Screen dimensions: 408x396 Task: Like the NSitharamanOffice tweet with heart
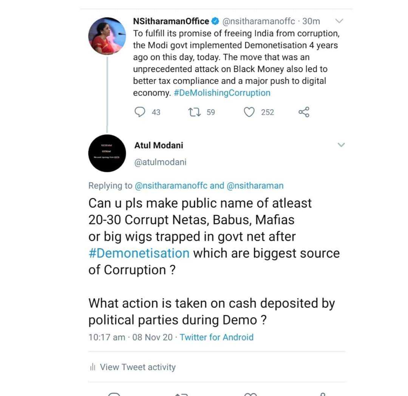click(249, 112)
